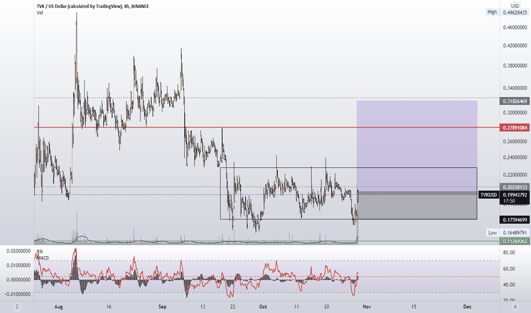The image size is (531, 313).
Task: Select the RSI indicator label
Action: [40, 252]
